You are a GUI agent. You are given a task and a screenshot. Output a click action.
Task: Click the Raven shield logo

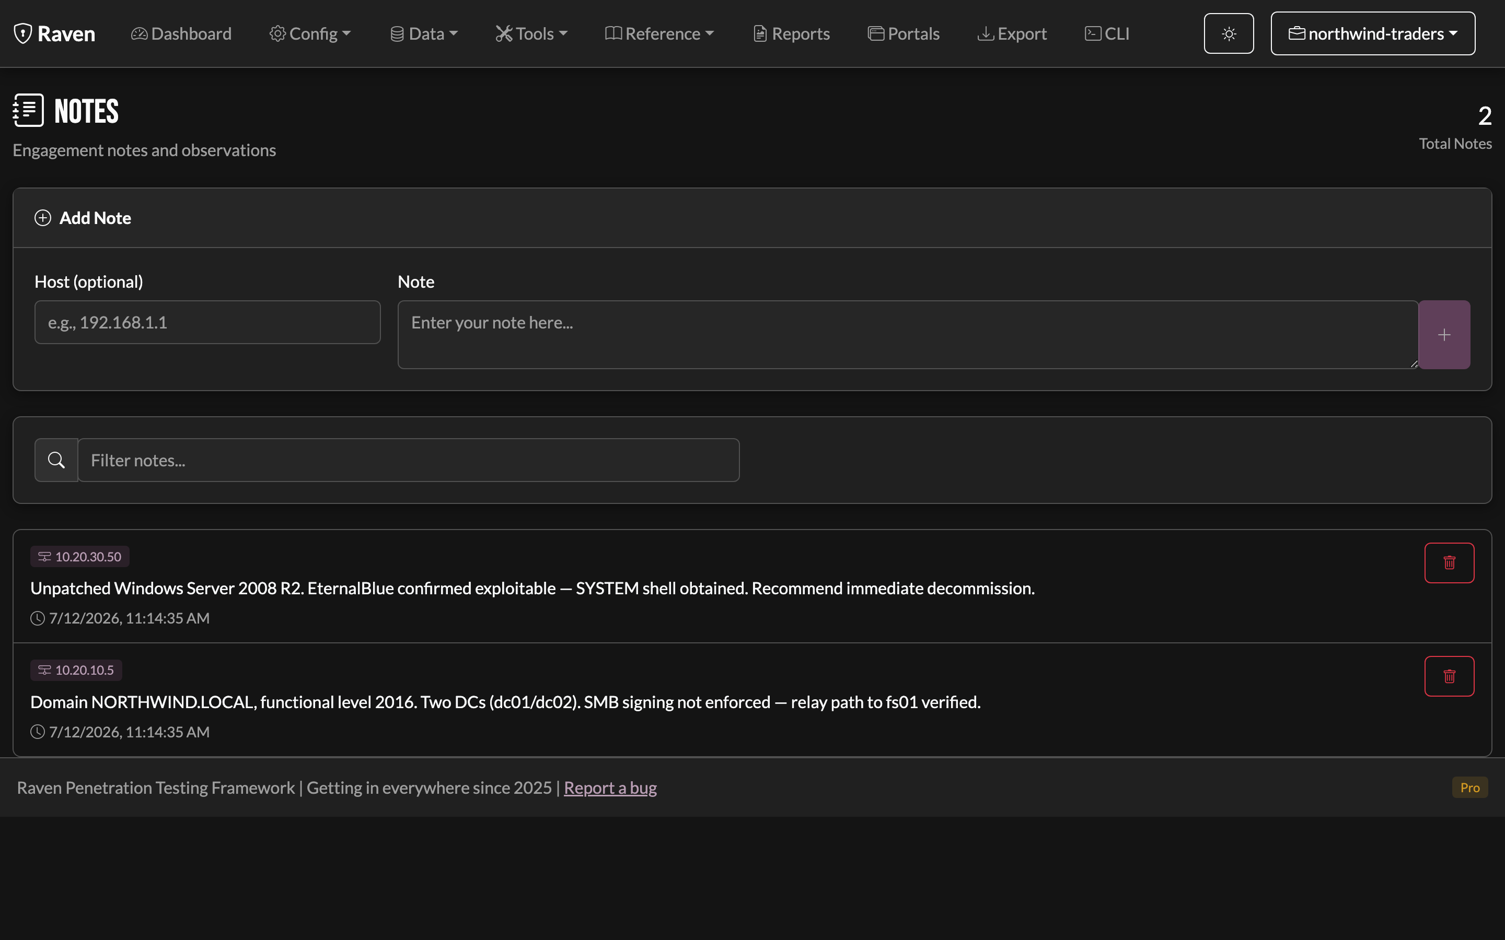coord(23,33)
